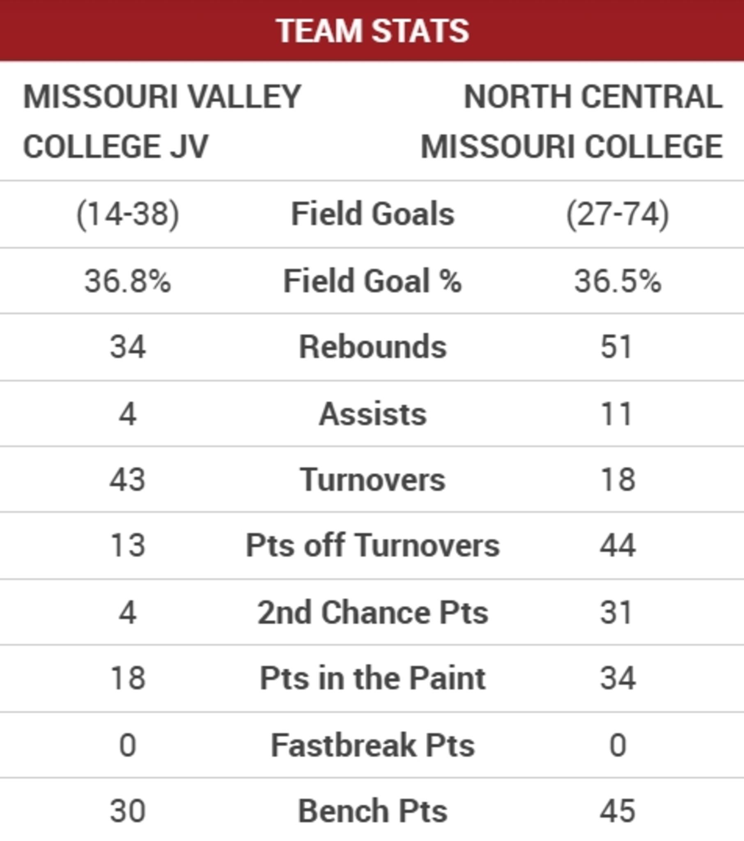744x841 pixels.
Task: Select the 36.5% field goal percentage
Action: 617,281
